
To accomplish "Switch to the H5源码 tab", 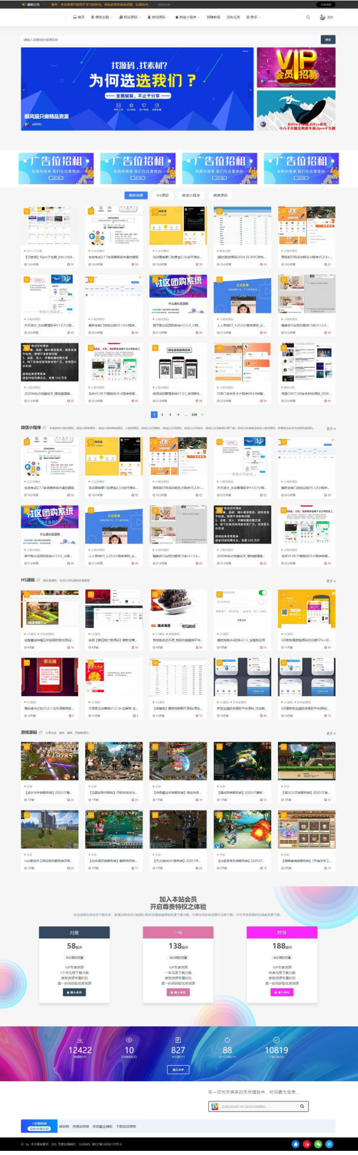I will pos(163,195).
